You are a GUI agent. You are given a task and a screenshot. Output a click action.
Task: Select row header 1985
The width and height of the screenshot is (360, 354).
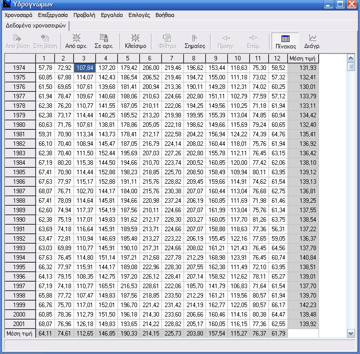[20, 172]
